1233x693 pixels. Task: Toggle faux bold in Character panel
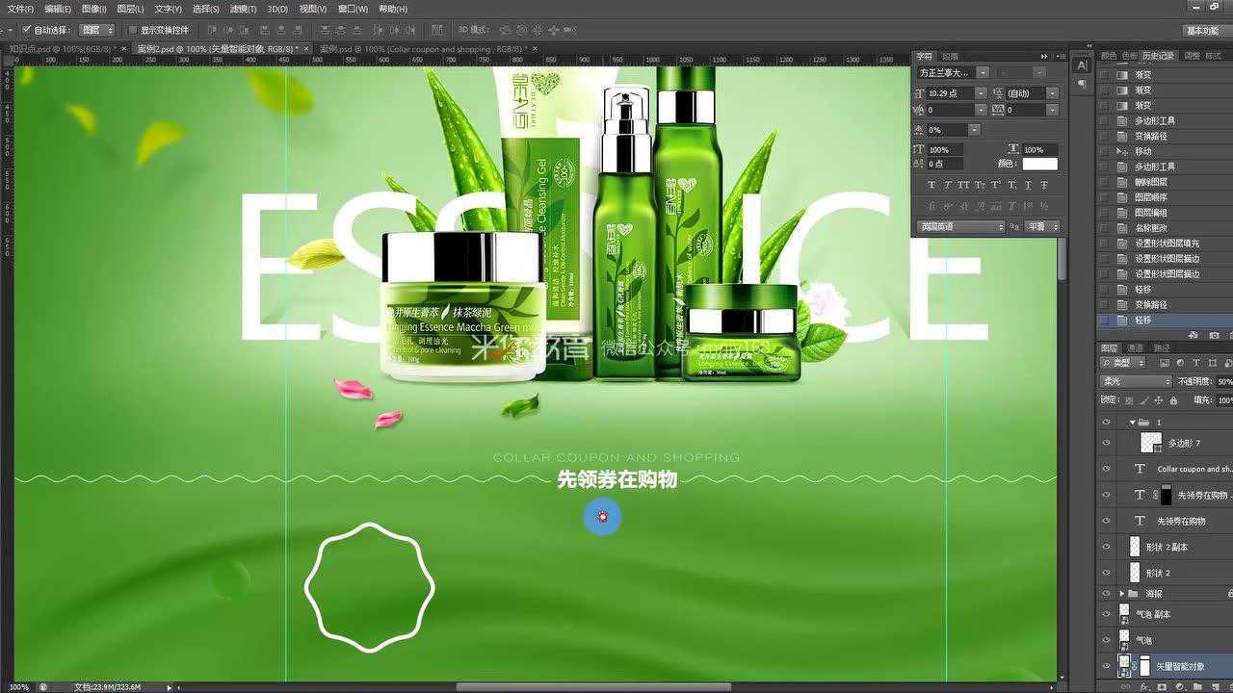point(931,185)
